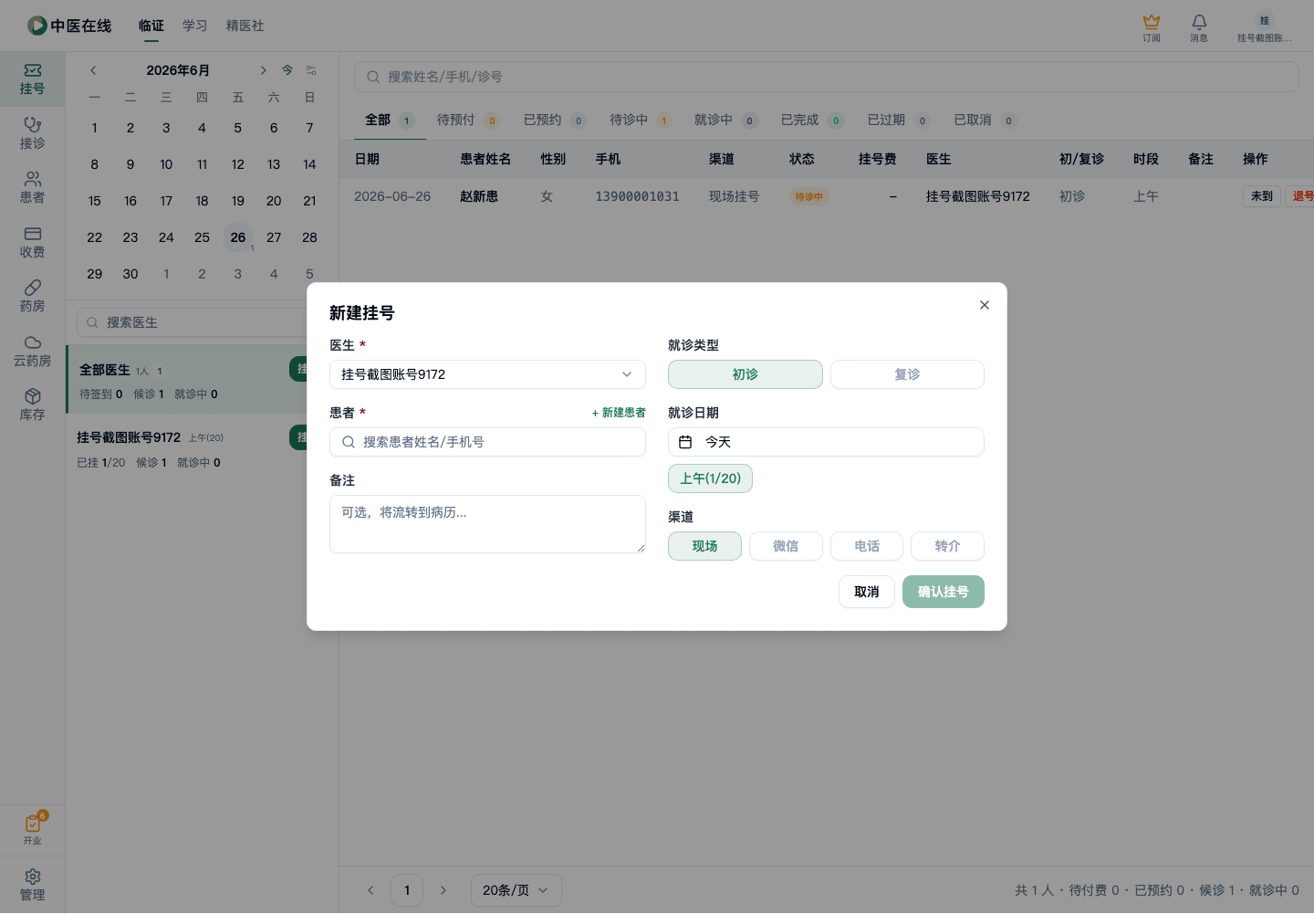
Task: Click the 取消 button
Action: (866, 592)
